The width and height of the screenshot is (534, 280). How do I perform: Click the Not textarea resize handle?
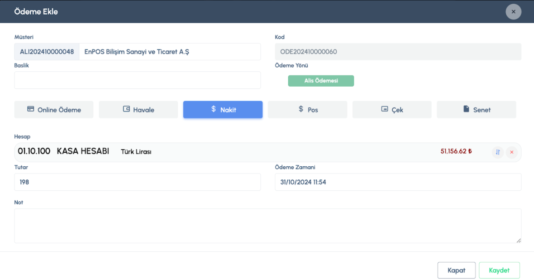pos(518,240)
